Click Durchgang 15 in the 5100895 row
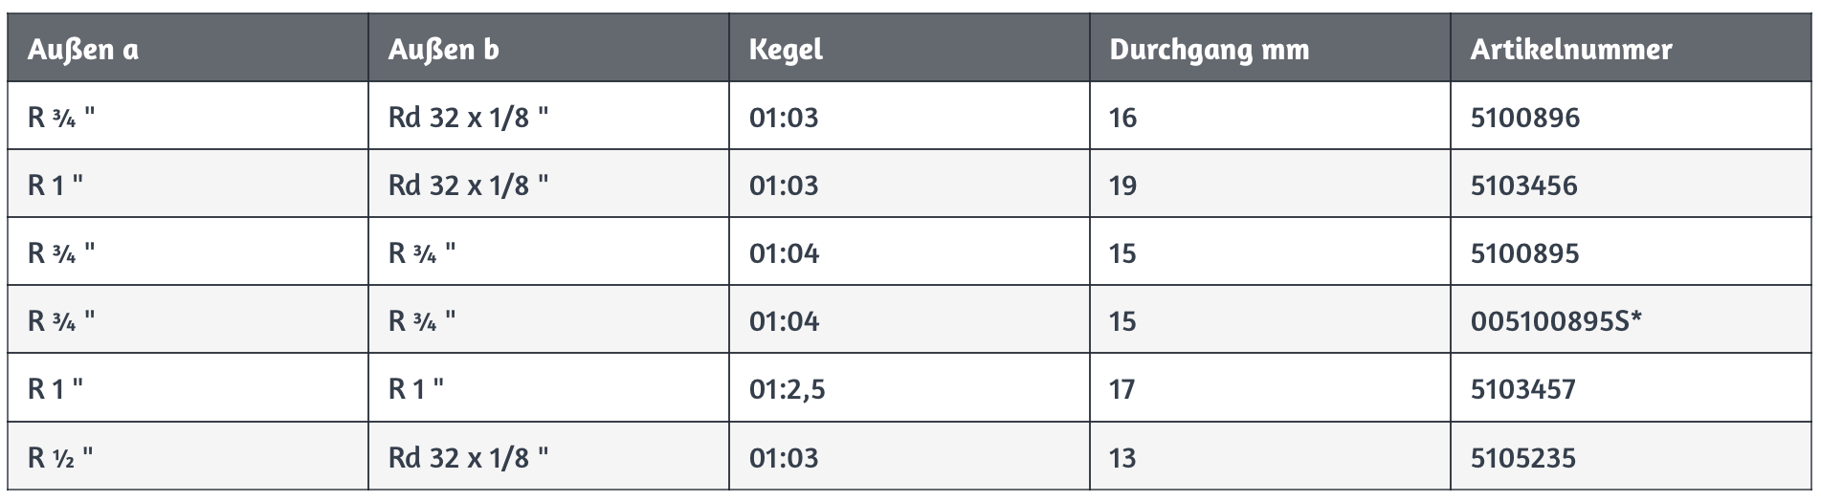1821x502 pixels. click(1122, 253)
